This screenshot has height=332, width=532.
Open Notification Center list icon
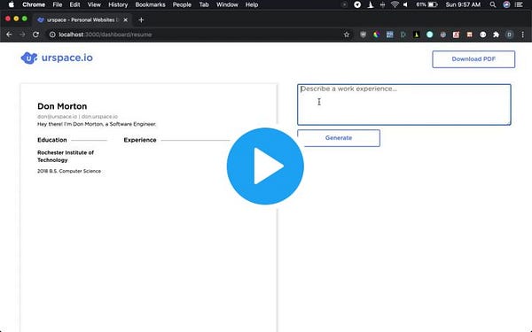519,4
